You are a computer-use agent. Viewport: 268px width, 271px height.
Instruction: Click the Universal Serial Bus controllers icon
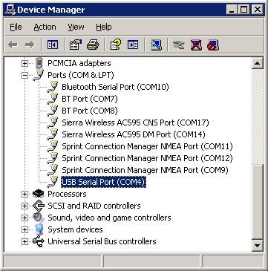(x=39, y=241)
